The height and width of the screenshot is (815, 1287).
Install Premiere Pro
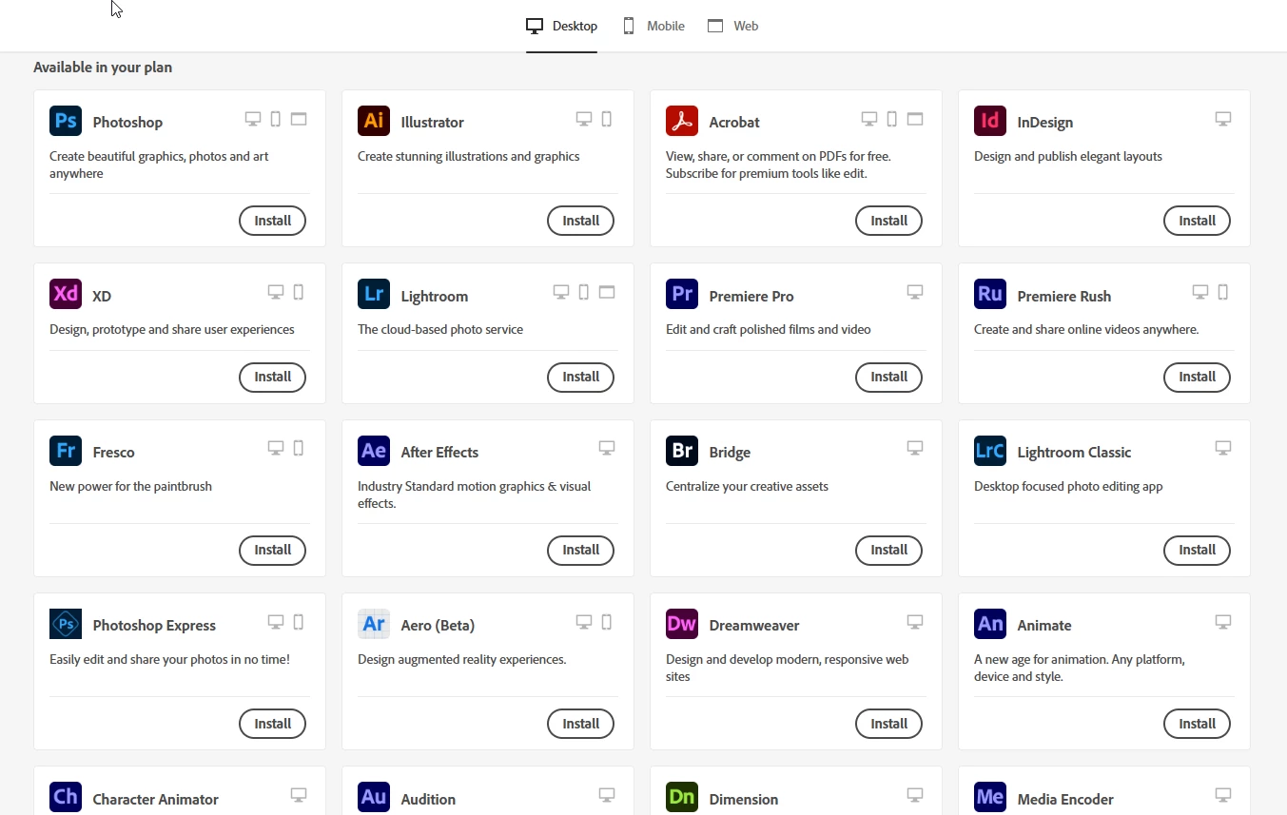[888, 377]
